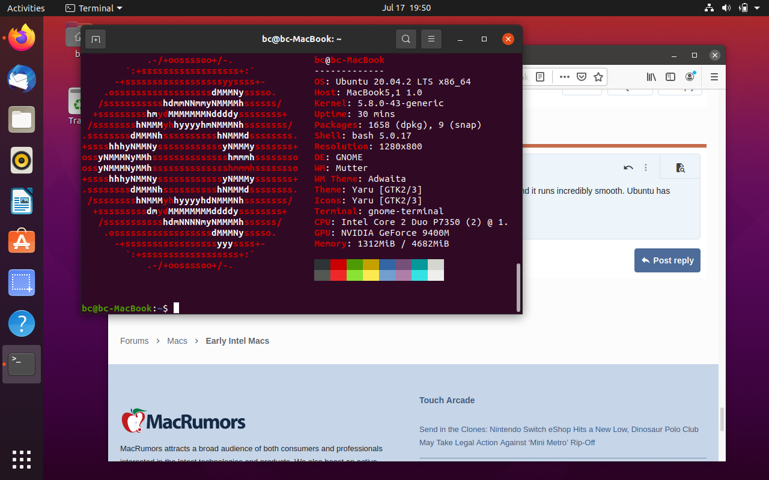
Task: Click the 'WM Theme: Adwaita' line
Action: (360, 179)
